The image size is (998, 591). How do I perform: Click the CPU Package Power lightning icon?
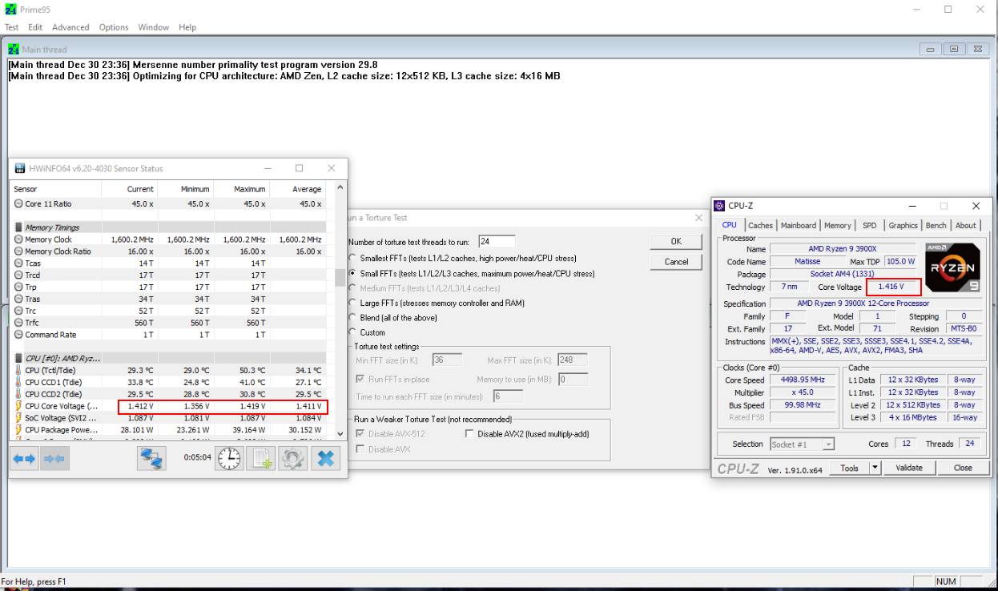(x=18, y=430)
